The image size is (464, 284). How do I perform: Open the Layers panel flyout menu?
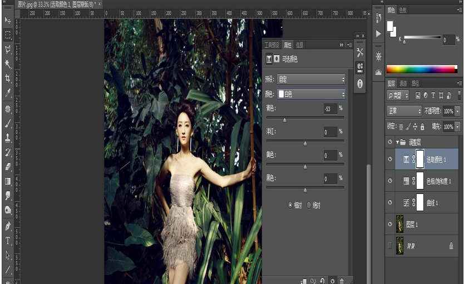pos(459,83)
